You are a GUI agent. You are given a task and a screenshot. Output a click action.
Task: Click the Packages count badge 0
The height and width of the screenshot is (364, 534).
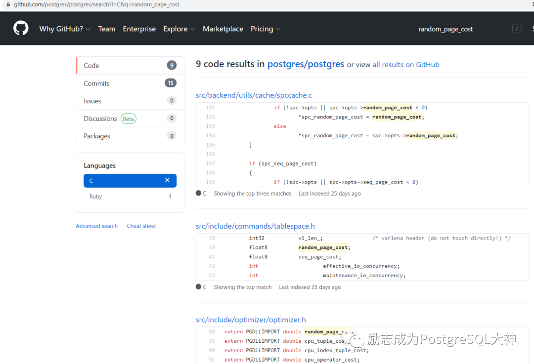(x=172, y=136)
